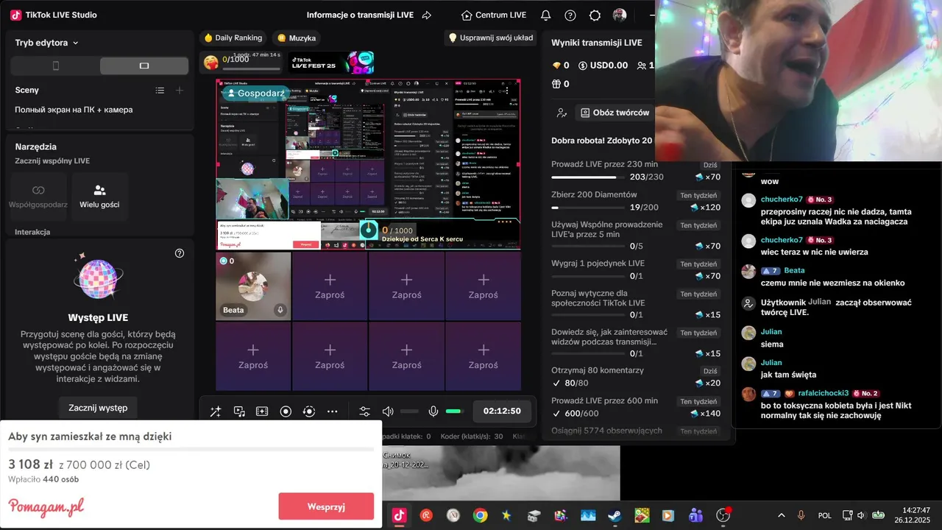Click the Zbierz 200 Diamentów task row
942x530 pixels.
(x=636, y=201)
